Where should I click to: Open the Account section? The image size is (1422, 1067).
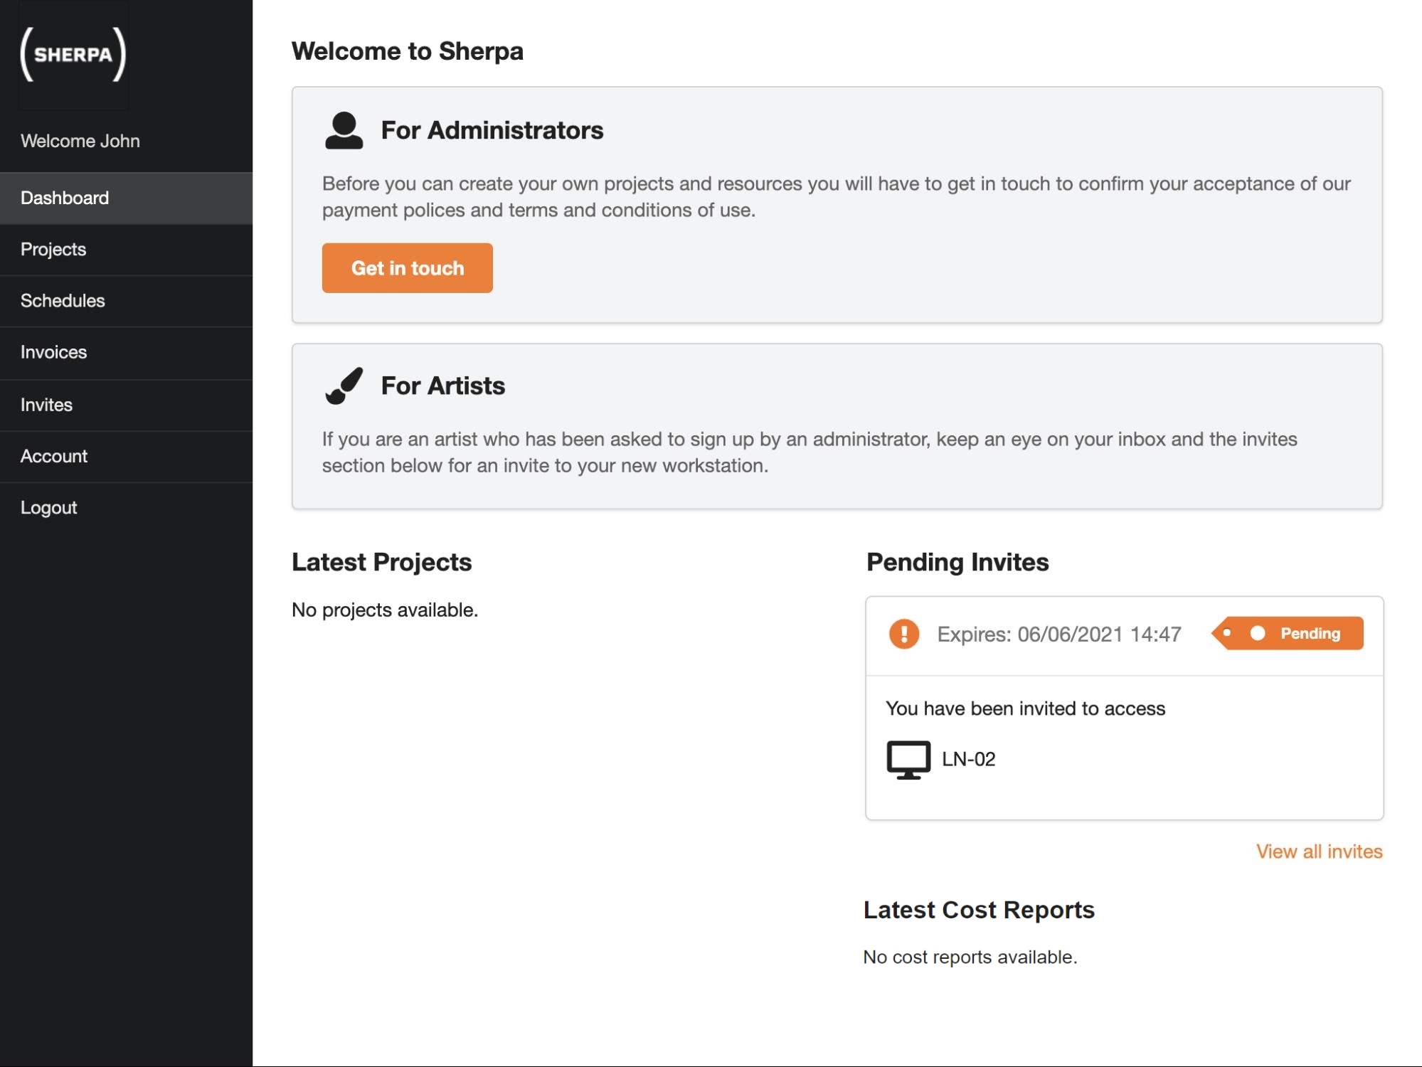point(53,456)
